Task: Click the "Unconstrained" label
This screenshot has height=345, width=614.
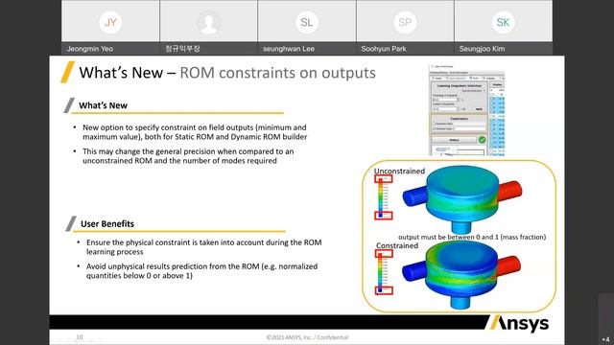Action: [399, 171]
